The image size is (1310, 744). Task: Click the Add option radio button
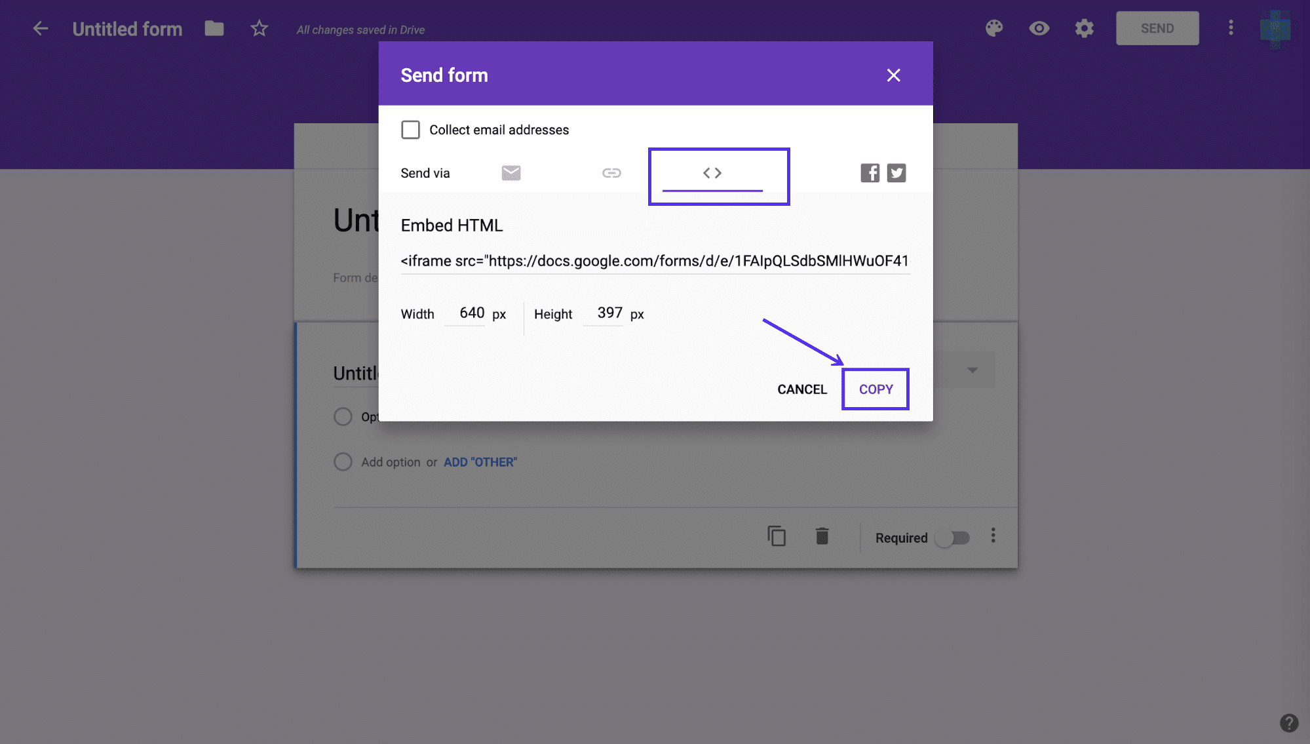342,461
